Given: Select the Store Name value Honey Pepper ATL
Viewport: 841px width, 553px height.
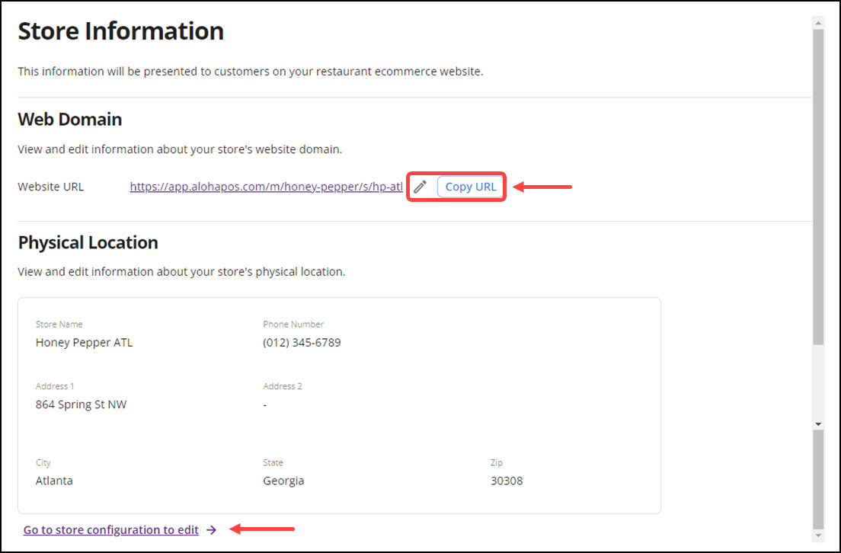Looking at the screenshot, I should tap(84, 342).
